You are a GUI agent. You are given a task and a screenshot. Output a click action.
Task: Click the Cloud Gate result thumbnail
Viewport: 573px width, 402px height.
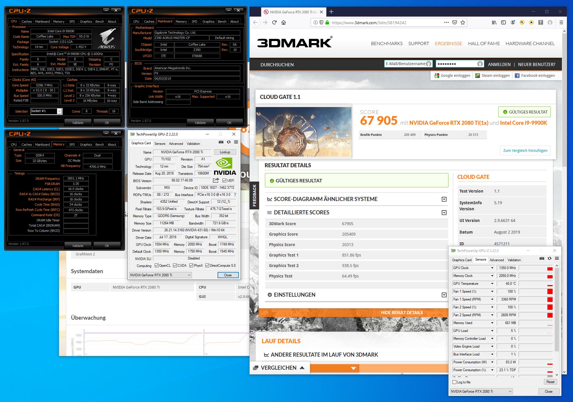coord(303,132)
